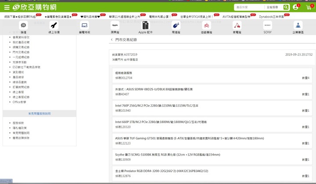316x184 pixels.
Task: Click the ASUS SDRW-08D2S-U/DBLK item row
Action: point(212,92)
